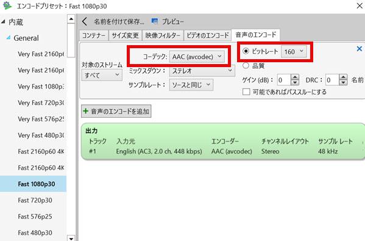
Task: Increase DRC with up stepper arrow
Action: (343, 77)
